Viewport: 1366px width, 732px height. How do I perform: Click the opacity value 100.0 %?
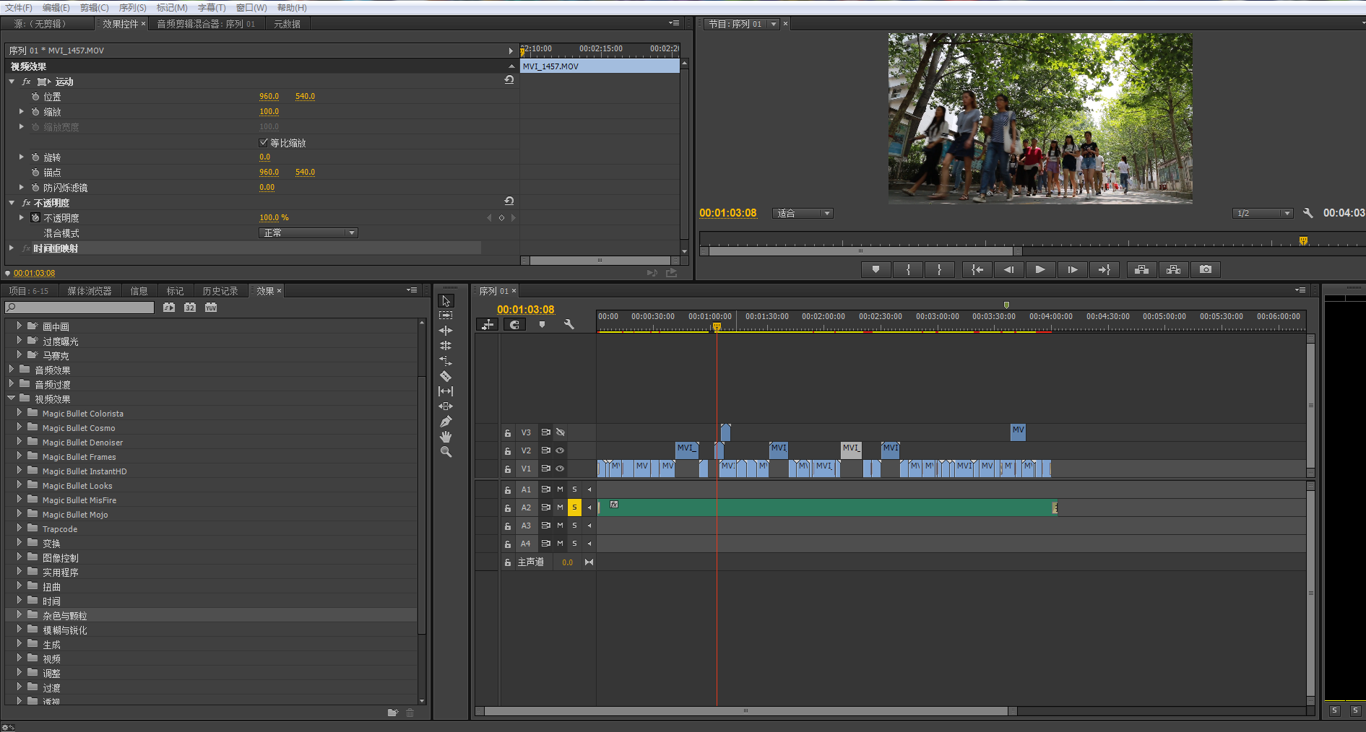274,217
